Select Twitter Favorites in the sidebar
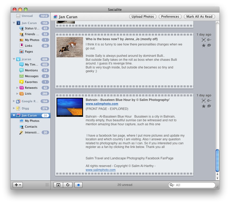The width and height of the screenshot is (230, 204). [x=31, y=82]
